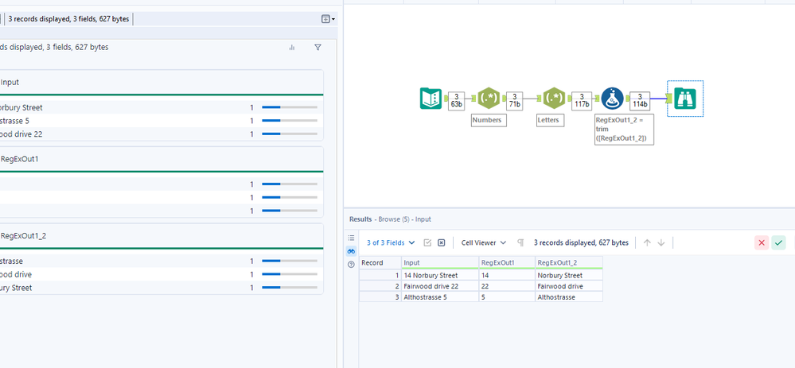Click the red cancel X button
The image size is (795, 368).
tap(762, 243)
